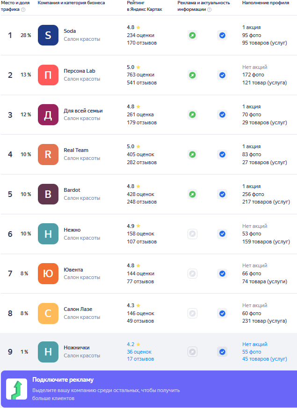Click the Для всей семьи company name
297x408 pixels.
(83, 111)
